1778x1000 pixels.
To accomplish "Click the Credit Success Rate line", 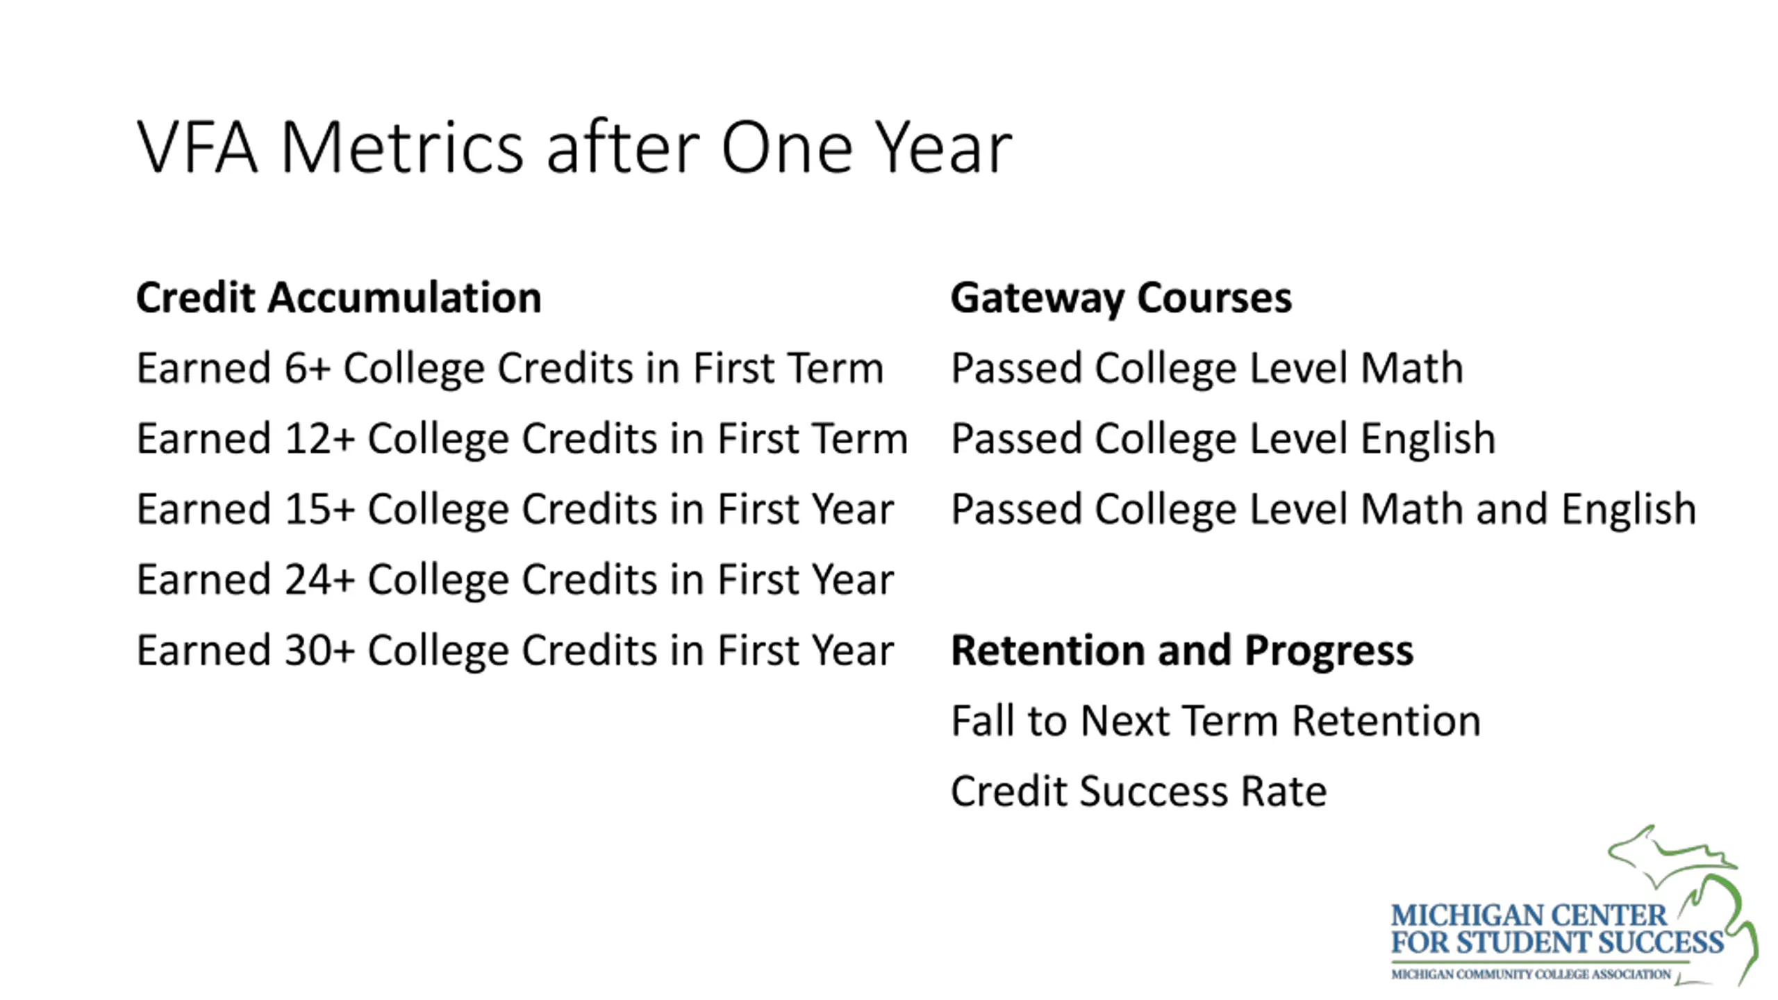I will click(x=1138, y=792).
